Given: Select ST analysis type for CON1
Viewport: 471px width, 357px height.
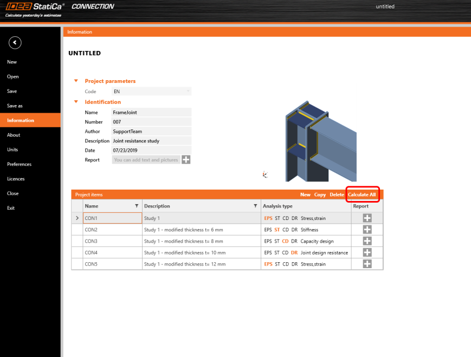Looking at the screenshot, I should pyautogui.click(x=278, y=218).
